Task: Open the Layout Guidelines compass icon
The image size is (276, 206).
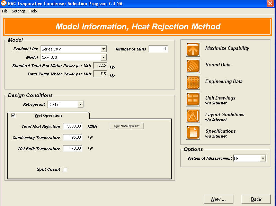Action: (193, 116)
